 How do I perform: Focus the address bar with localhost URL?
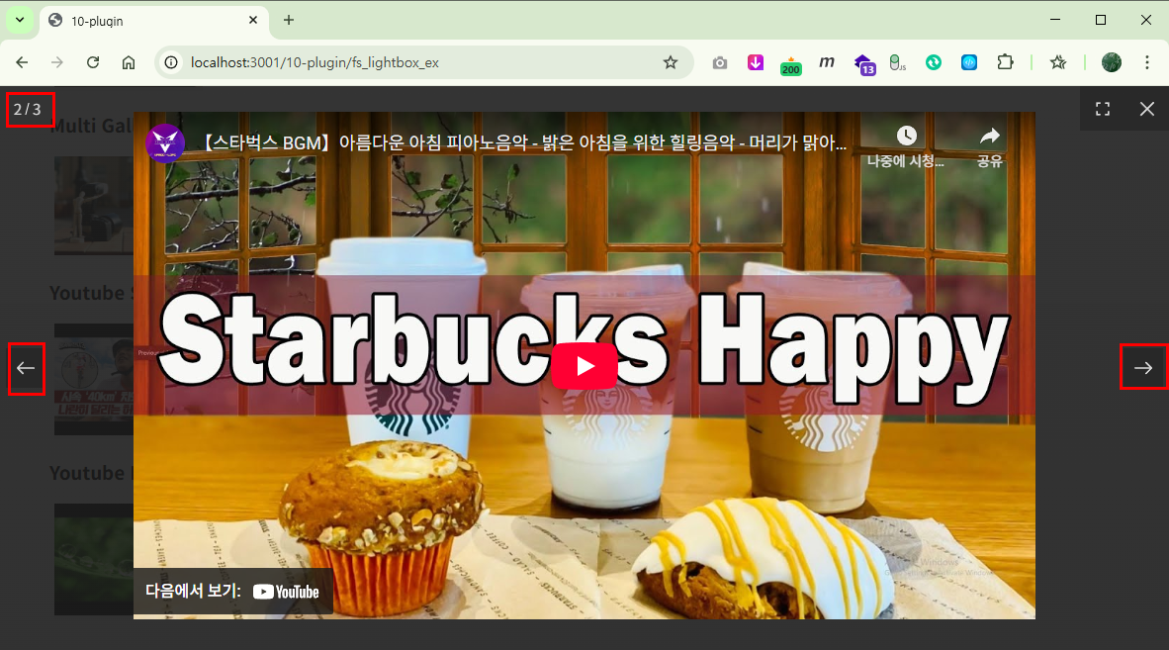425,62
